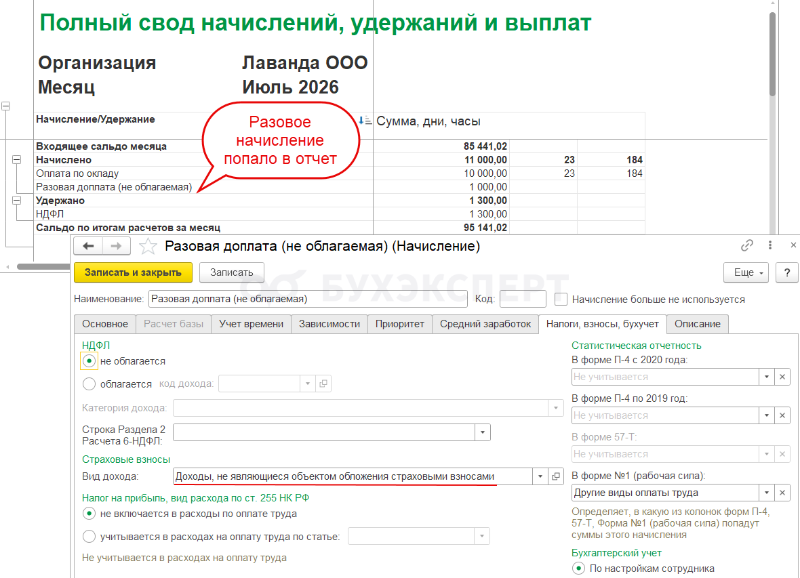
Task: Collapse the Начислено group in report
Action: click(17, 160)
